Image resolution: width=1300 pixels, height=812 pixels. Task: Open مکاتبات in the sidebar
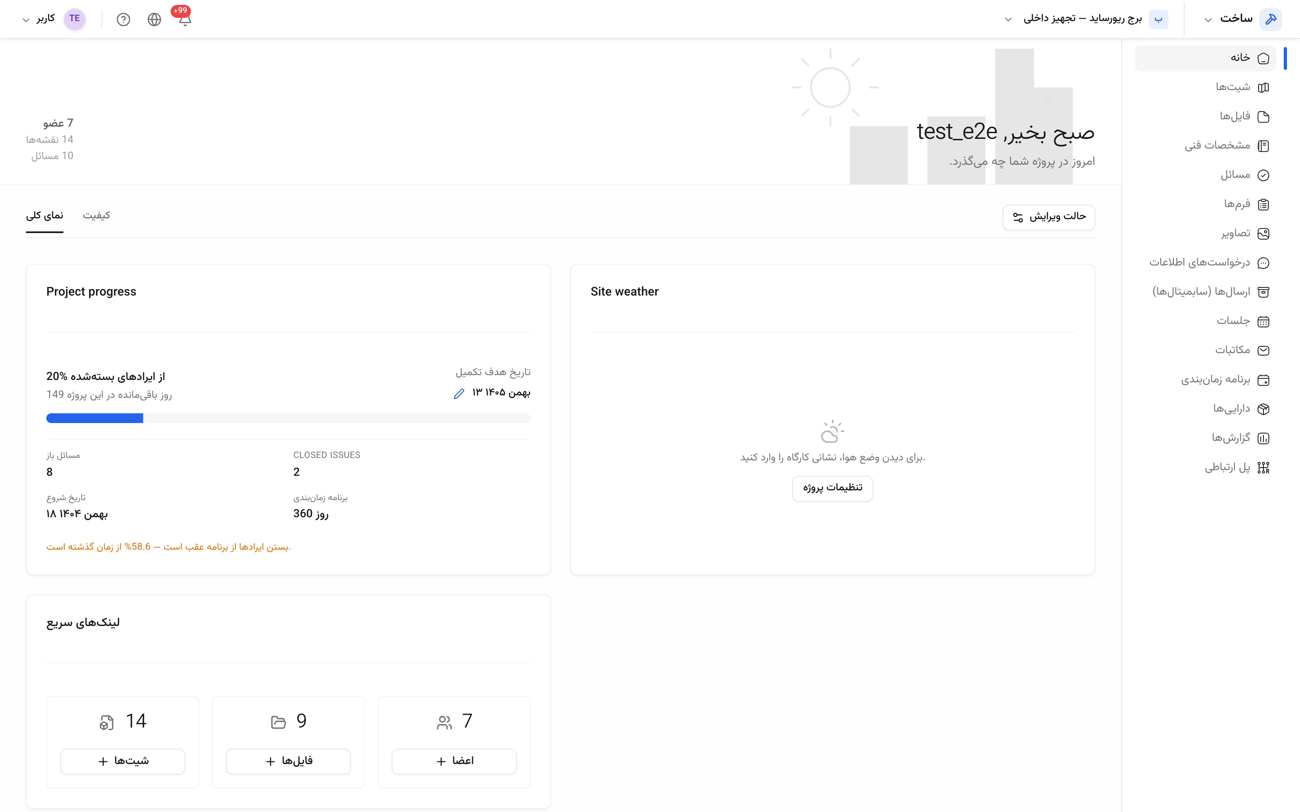pyautogui.click(x=1205, y=350)
